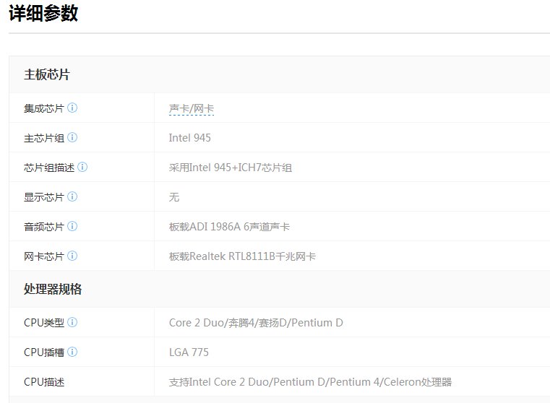Open the info icon beside 网卡芯片
Screen dimensions: 550x403
click(72, 256)
